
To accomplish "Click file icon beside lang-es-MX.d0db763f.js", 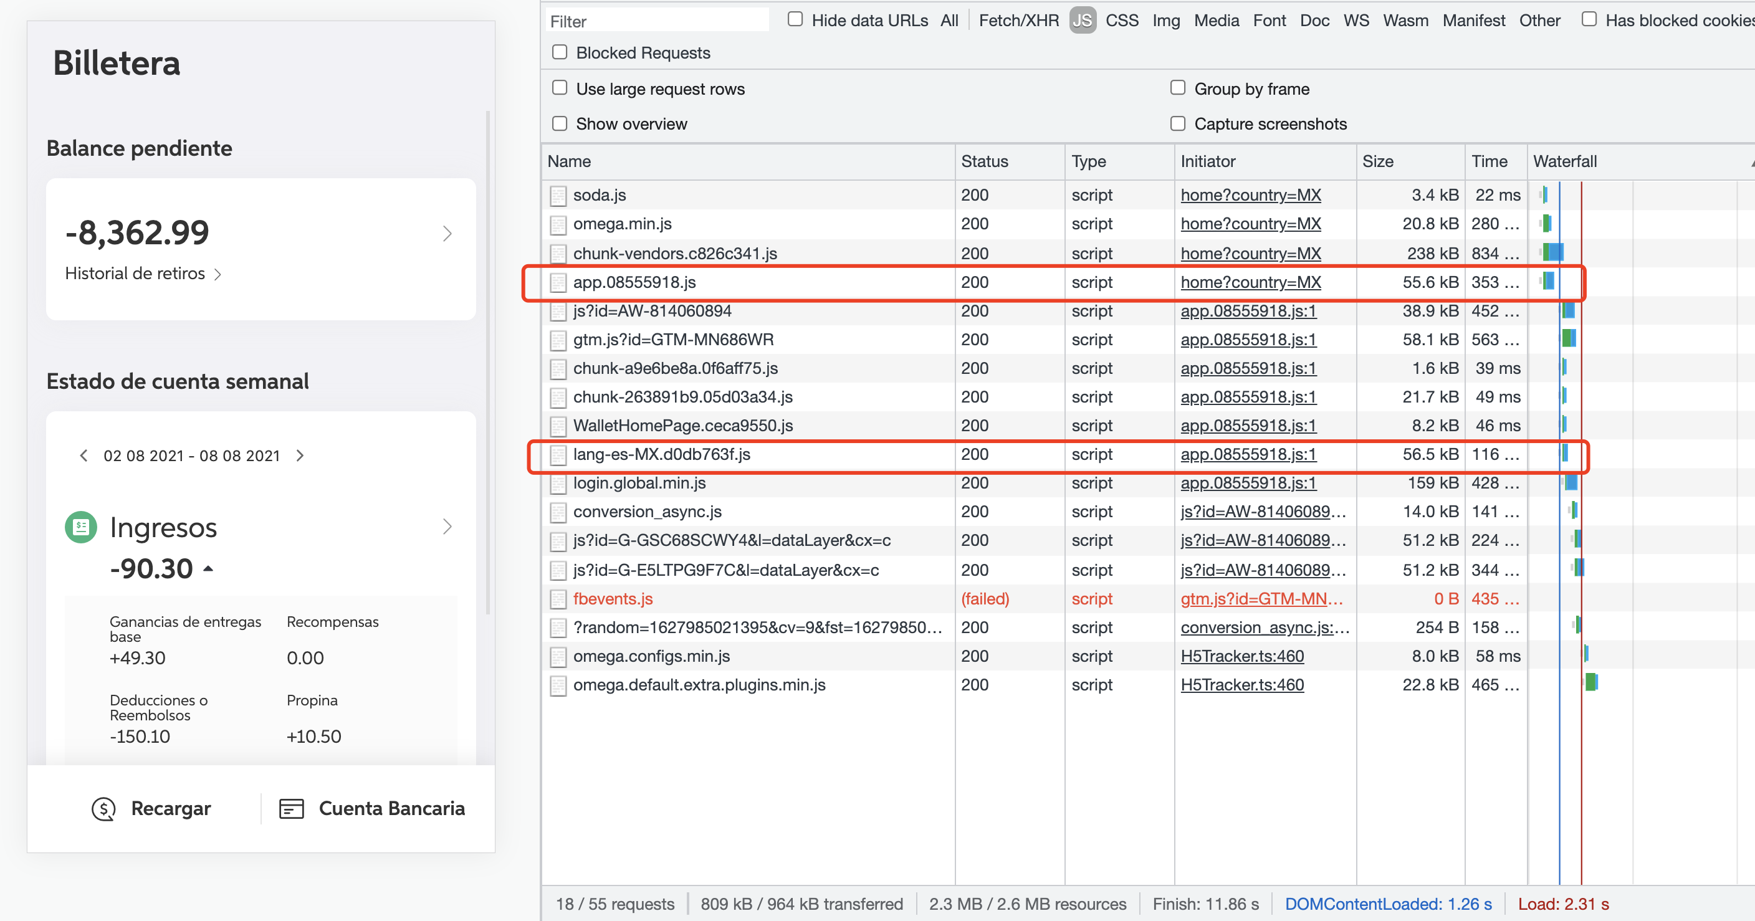I will coord(558,455).
